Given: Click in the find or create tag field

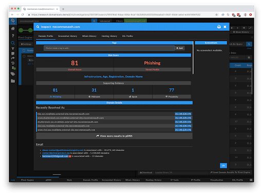Looking at the screenshot, I should coord(109,48).
